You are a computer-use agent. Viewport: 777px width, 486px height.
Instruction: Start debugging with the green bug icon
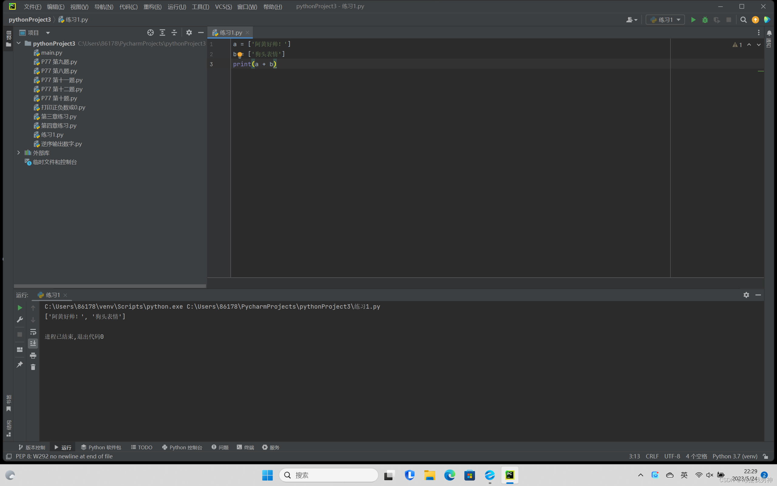705,20
